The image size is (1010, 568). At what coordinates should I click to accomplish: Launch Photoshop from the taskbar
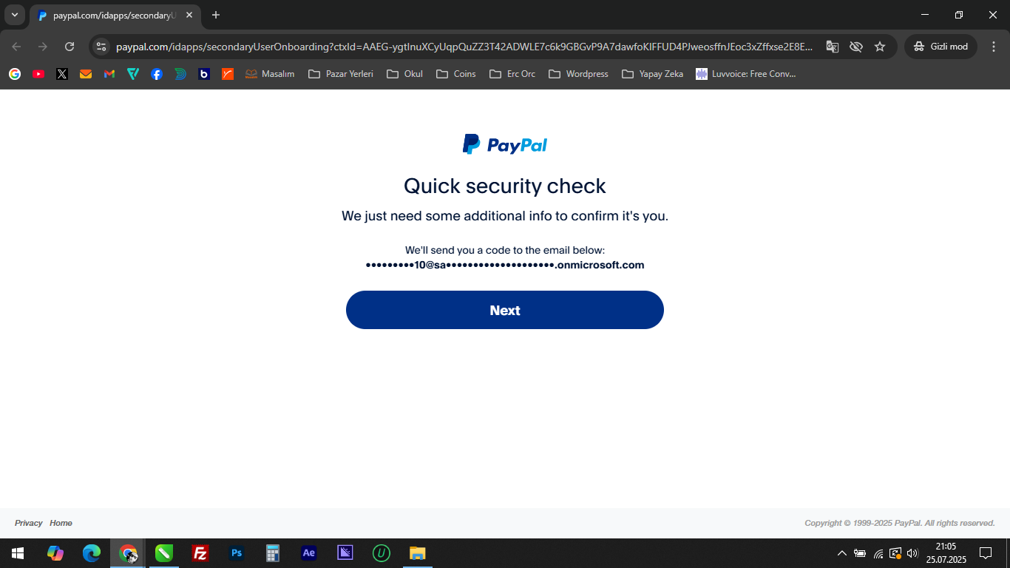pos(237,553)
